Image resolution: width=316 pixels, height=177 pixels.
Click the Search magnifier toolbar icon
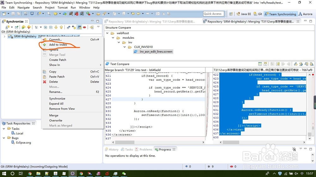click(x=49, y=14)
